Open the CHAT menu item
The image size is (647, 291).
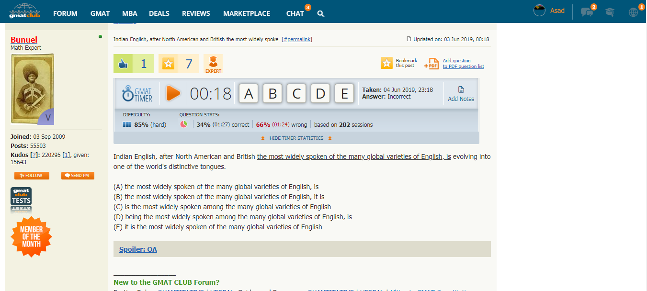click(x=295, y=13)
